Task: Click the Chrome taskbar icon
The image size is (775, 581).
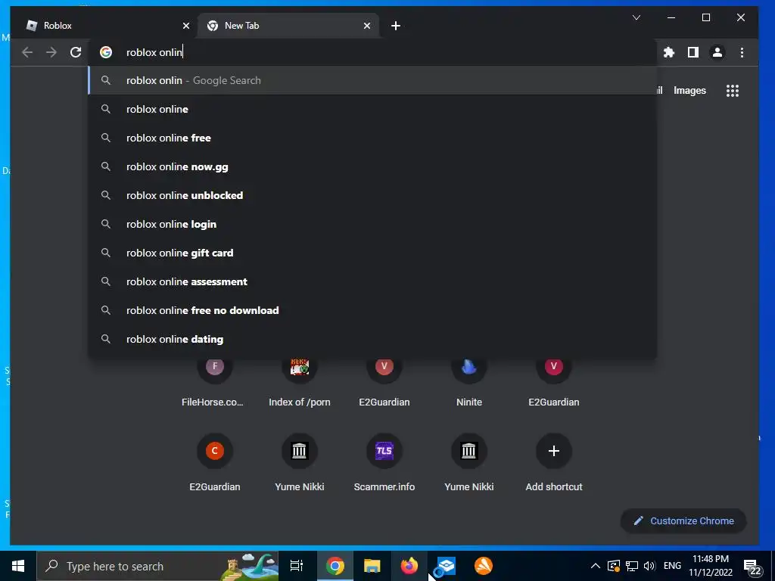Action: click(x=335, y=566)
